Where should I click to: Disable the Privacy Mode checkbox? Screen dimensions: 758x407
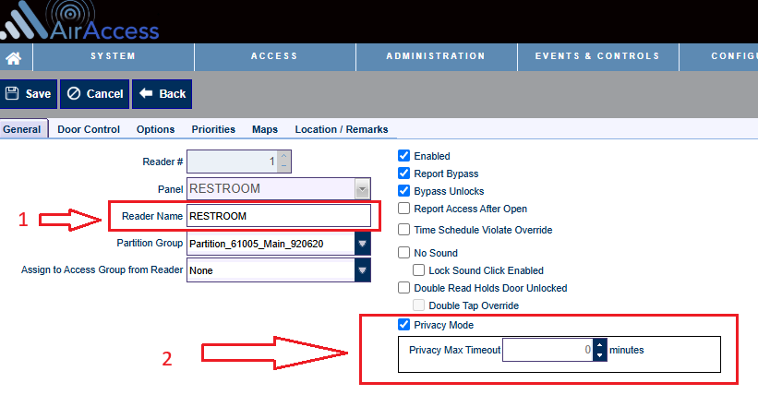coord(403,324)
